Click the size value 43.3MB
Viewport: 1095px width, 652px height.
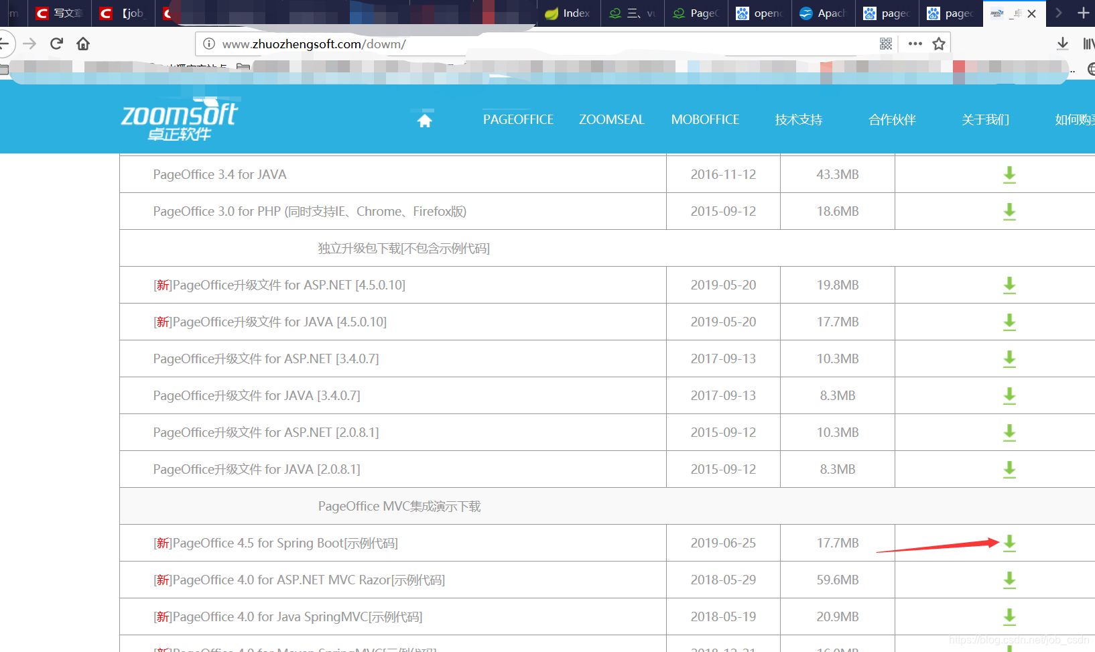pos(838,174)
